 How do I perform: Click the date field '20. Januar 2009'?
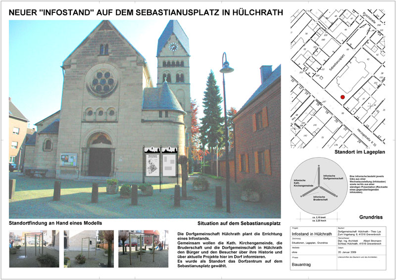point(351,254)
